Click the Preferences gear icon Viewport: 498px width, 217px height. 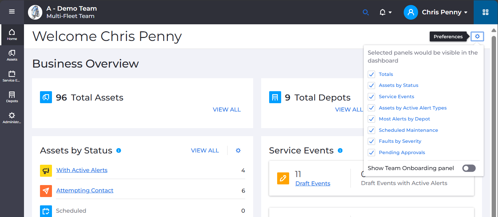pos(477,36)
